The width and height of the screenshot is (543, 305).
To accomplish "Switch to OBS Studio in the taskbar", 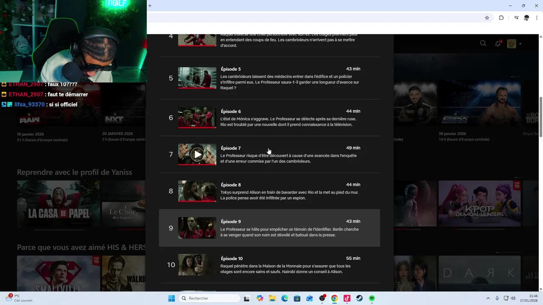I will (x=322, y=298).
